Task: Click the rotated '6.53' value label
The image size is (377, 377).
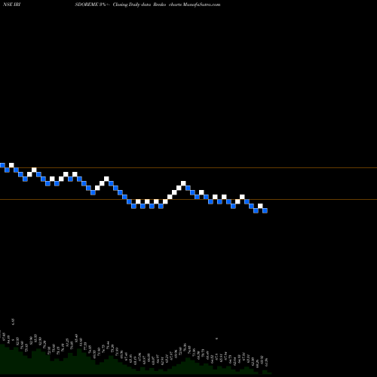Action: point(13,322)
